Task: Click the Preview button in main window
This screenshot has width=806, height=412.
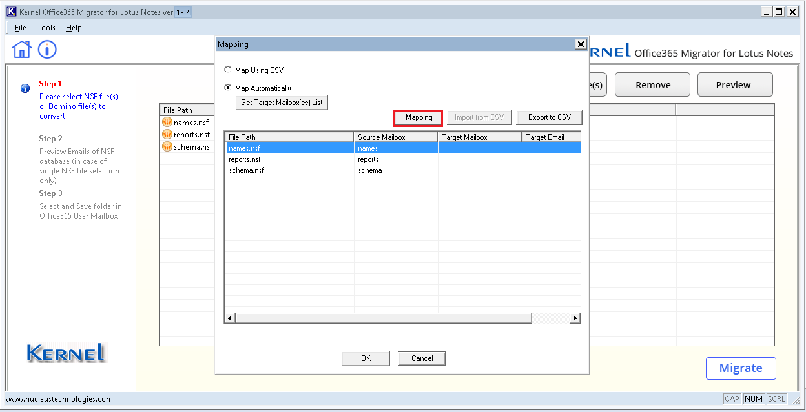Action: pos(734,85)
